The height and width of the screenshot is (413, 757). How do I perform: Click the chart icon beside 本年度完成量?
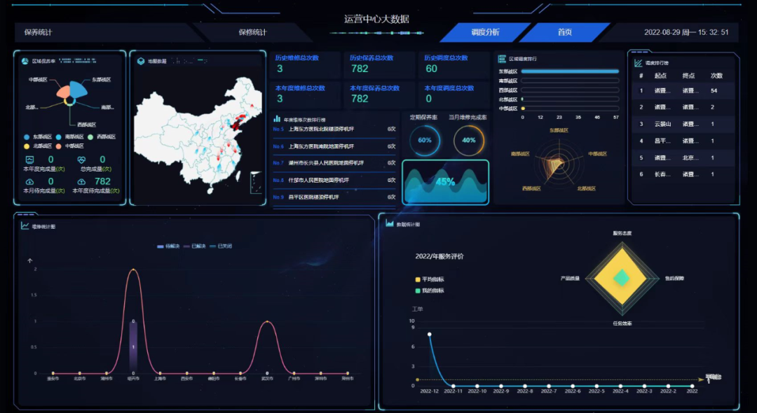point(29,159)
